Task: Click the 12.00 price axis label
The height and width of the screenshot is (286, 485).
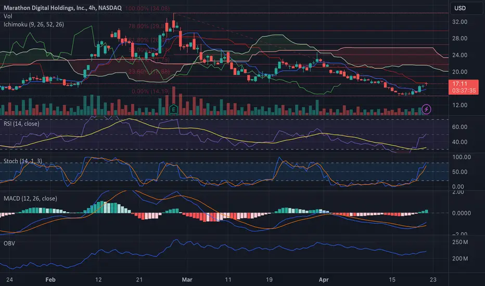Action: coord(460,105)
